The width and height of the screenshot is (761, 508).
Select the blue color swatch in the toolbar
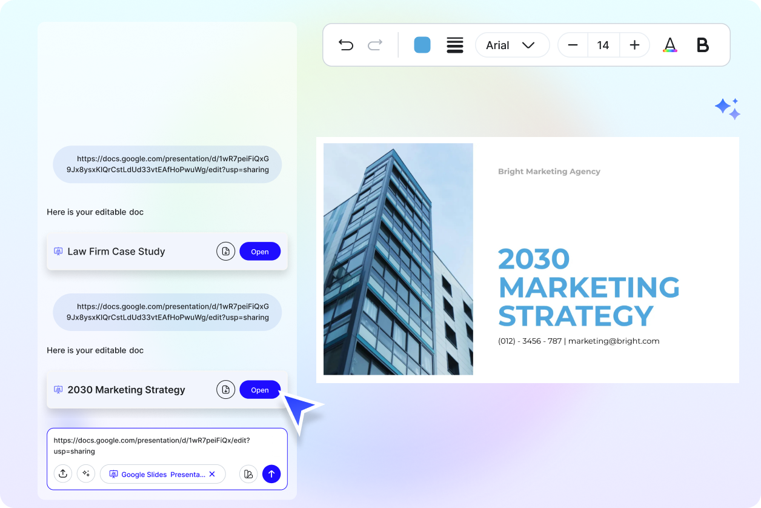pos(422,44)
